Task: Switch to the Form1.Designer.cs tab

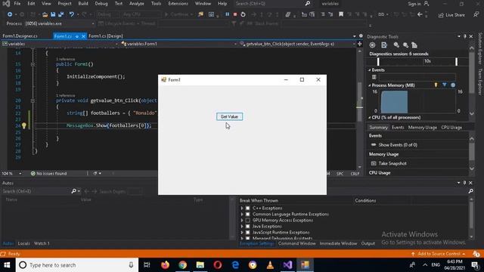Action: tap(20, 36)
